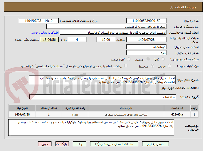Click the تعداد / مقدار column header
The width and height of the screenshot is (203, 151).
click(x=49, y=108)
